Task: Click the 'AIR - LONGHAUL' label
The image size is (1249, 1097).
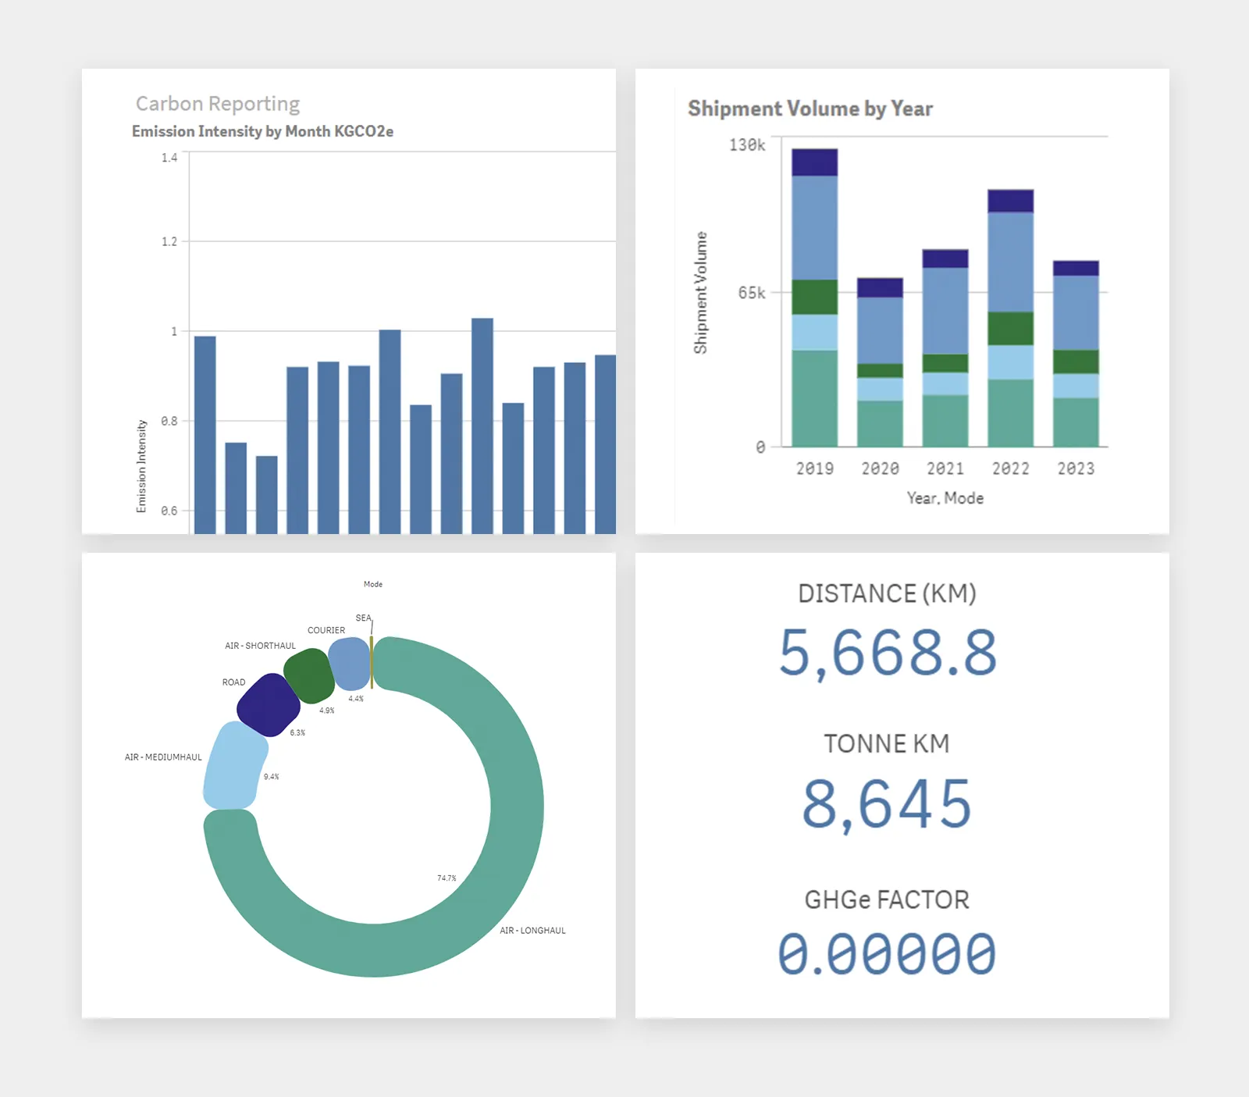Action: coord(533,931)
